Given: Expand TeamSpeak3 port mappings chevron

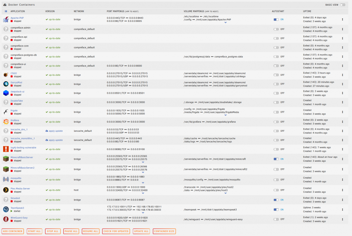Looking at the screenshot, I should pos(143,213).
